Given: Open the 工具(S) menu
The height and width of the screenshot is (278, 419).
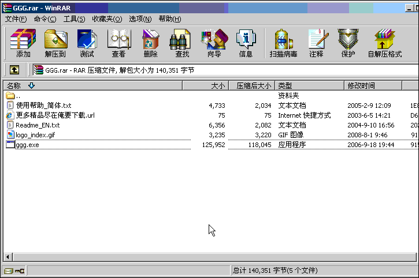Looking at the screenshot, I should coord(74,19).
